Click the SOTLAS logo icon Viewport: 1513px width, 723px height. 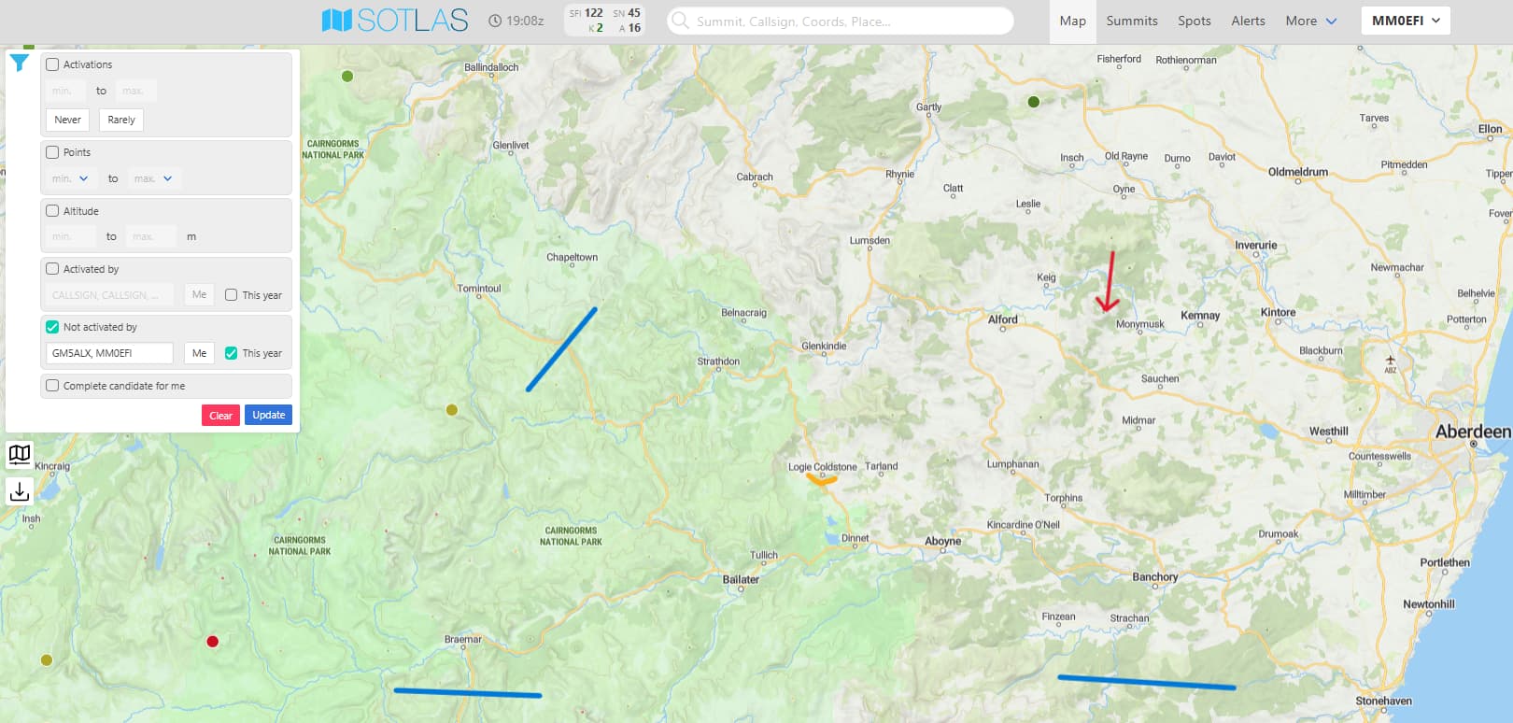coord(336,21)
